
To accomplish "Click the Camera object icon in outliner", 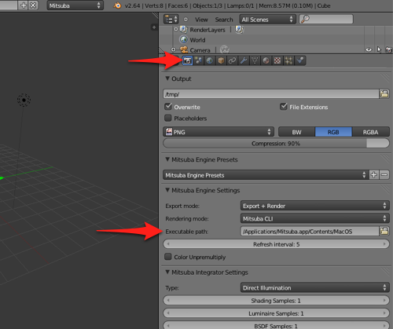I will 184,49.
